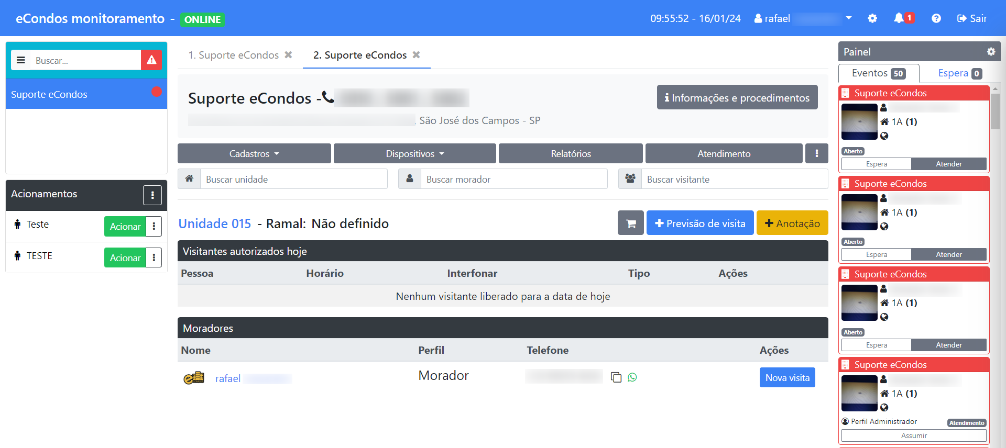Click Informações e procedimentos button
This screenshot has height=448, width=1006.
tap(737, 97)
